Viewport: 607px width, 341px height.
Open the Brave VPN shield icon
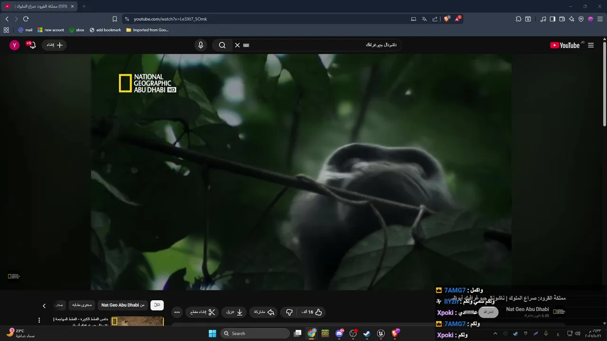581,19
